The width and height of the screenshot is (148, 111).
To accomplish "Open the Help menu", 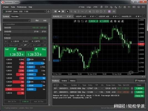I will (x=30, y=7).
